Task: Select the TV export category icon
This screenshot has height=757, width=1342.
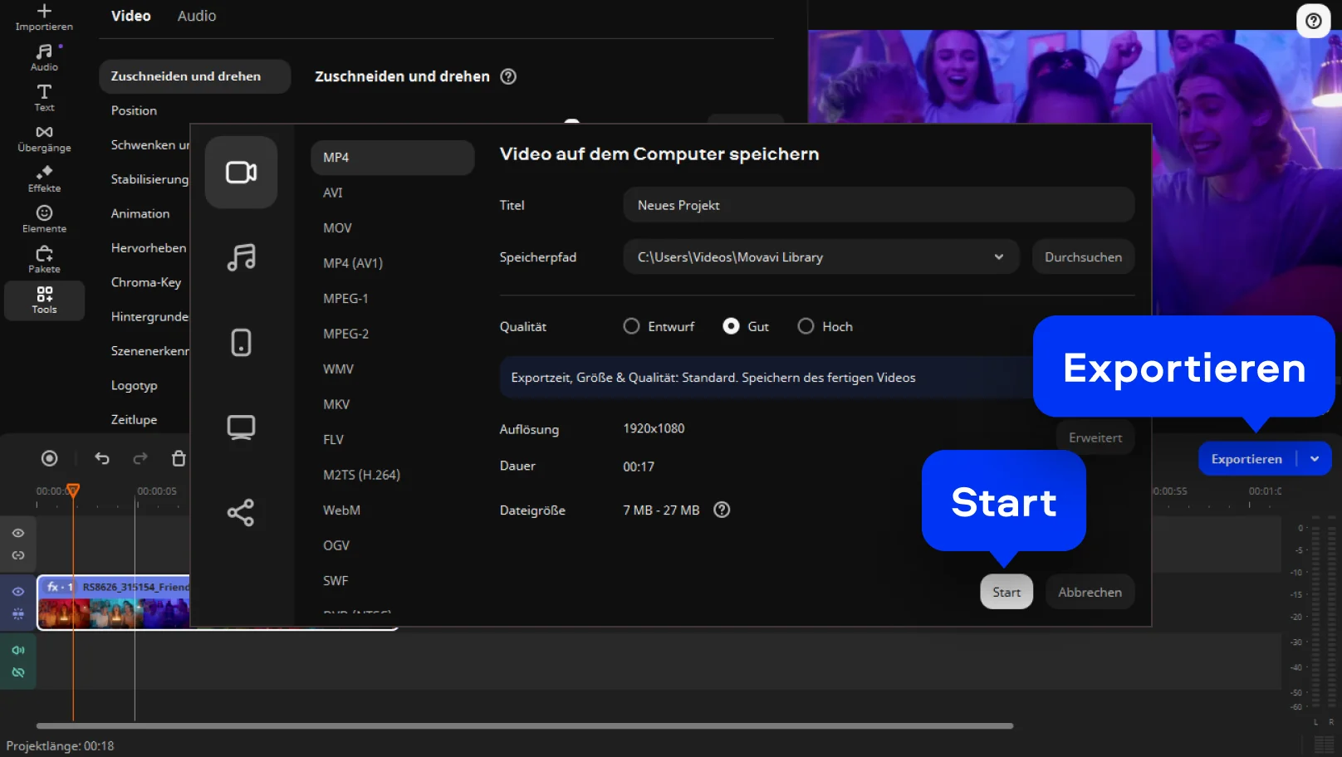Action: (x=241, y=427)
